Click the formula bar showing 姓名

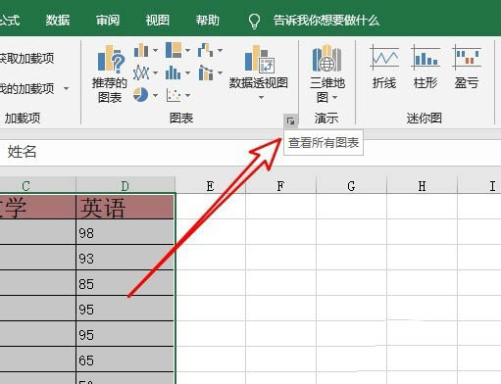pyautogui.click(x=250, y=152)
